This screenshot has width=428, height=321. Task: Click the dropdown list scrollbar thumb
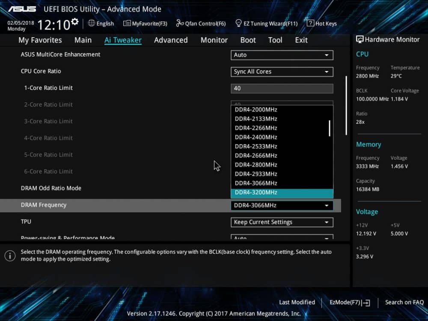pyautogui.click(x=330, y=128)
